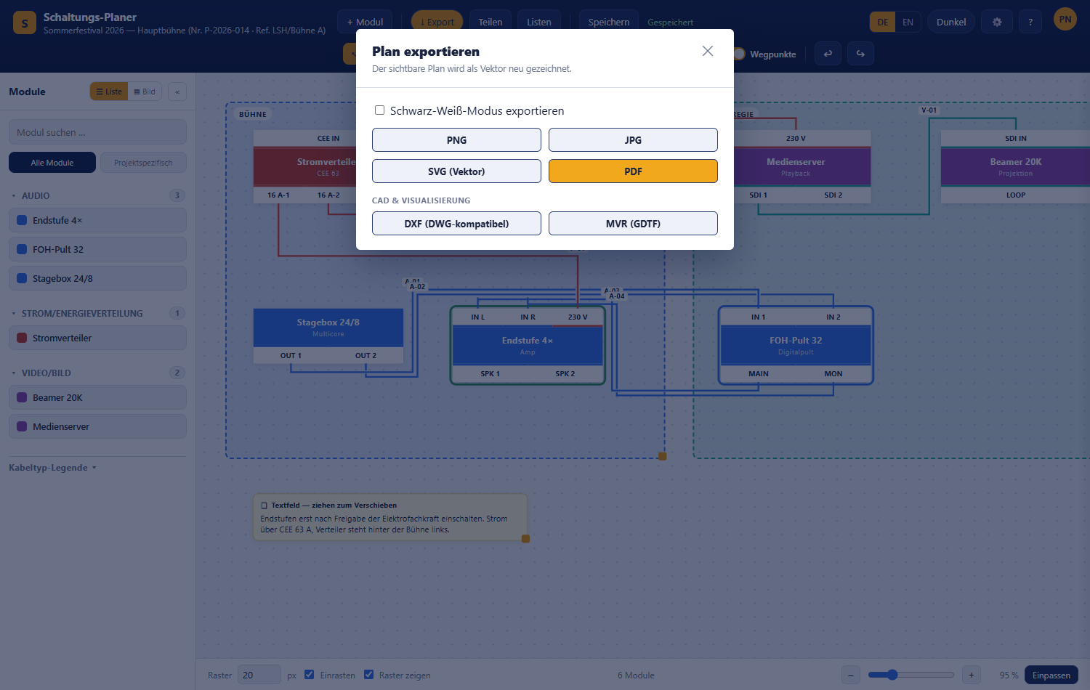Select Alle Module tab
This screenshot has height=690, width=1090.
click(x=52, y=163)
